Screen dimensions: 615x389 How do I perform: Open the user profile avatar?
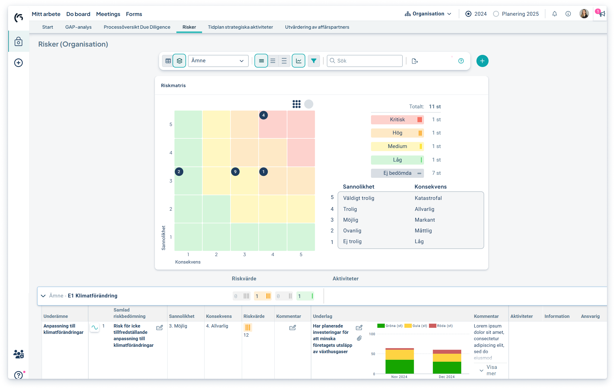coord(584,14)
